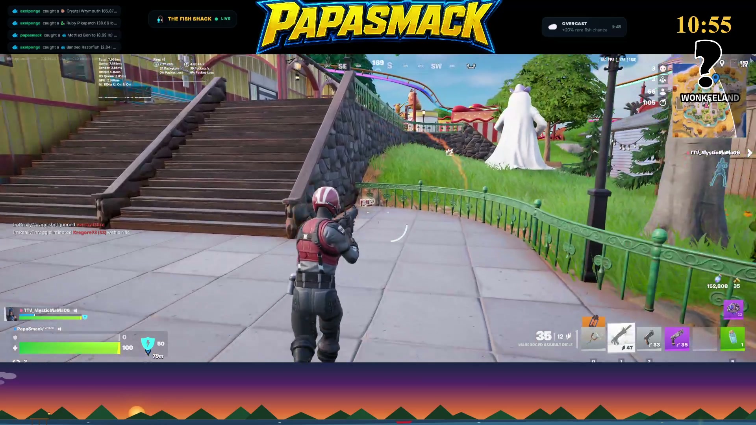Click the cards icon above the minimap
The image size is (756, 425).
[744, 63]
